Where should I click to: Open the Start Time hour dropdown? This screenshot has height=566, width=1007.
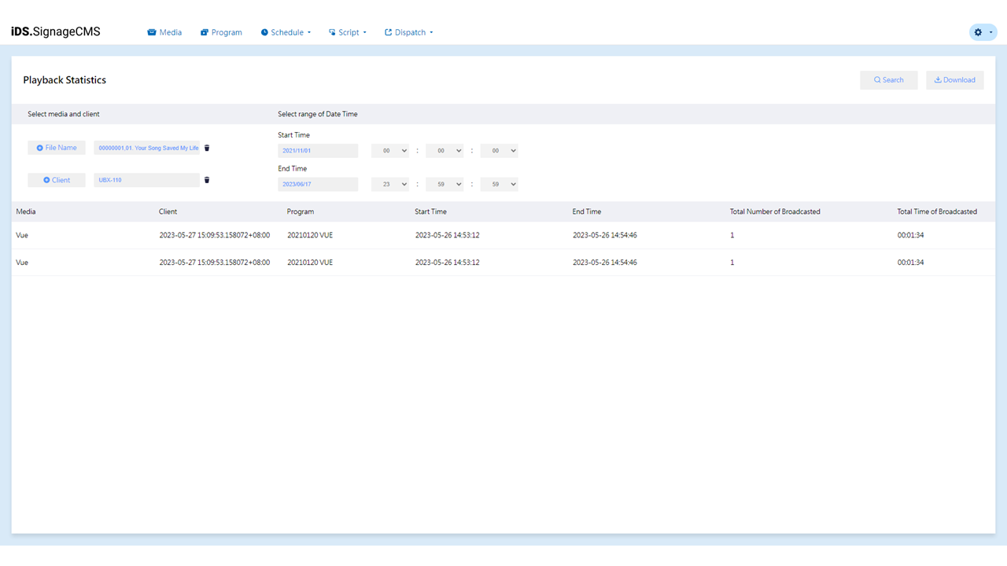[390, 151]
